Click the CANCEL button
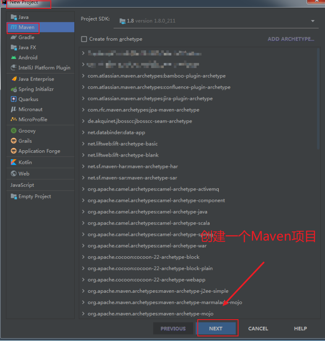325x341 pixels. [x=258, y=328]
